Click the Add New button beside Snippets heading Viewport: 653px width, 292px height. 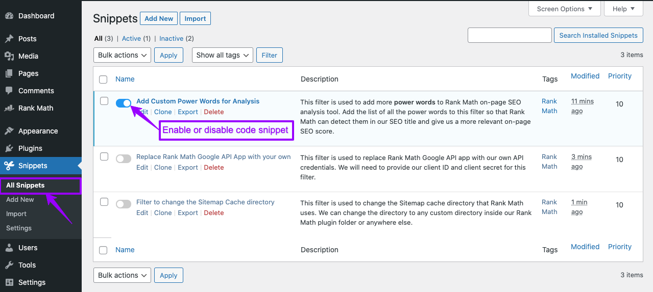pos(159,18)
